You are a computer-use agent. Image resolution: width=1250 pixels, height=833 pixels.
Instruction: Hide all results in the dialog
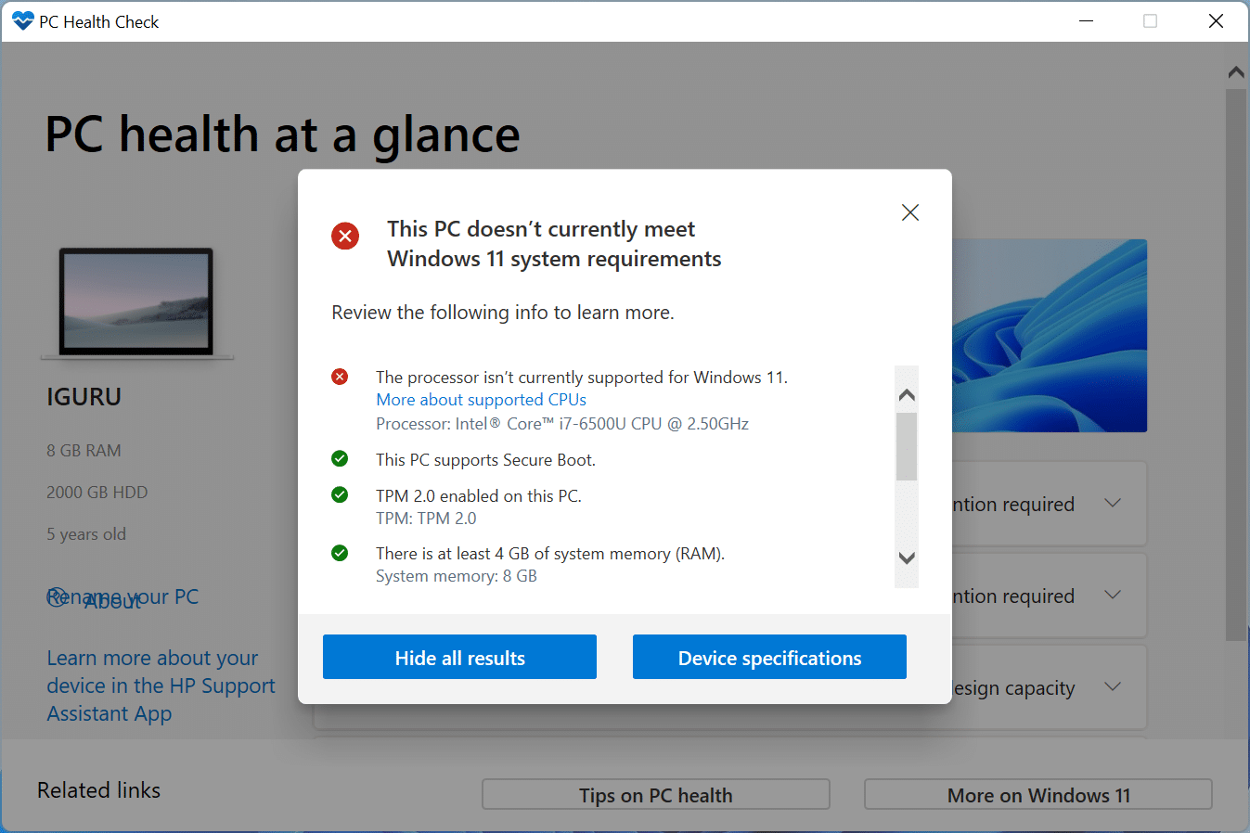pos(459,657)
